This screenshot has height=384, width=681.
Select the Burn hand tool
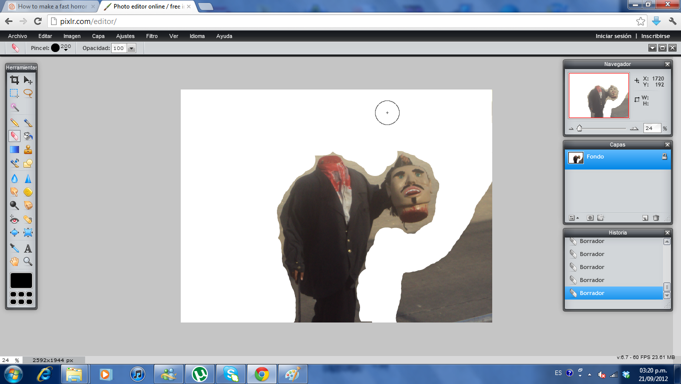(28, 205)
